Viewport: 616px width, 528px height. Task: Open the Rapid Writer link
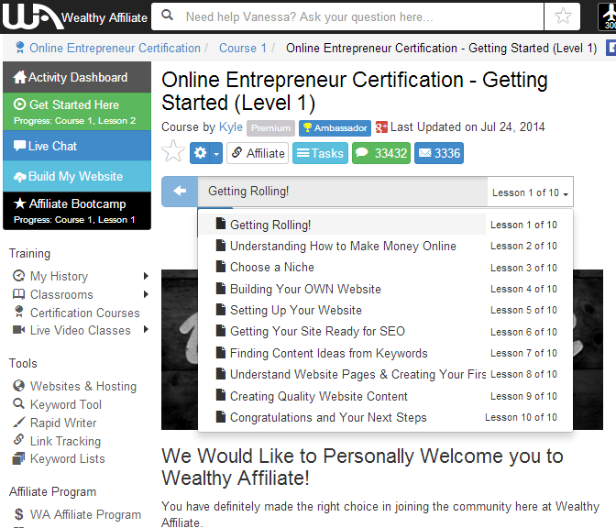[x=63, y=423]
